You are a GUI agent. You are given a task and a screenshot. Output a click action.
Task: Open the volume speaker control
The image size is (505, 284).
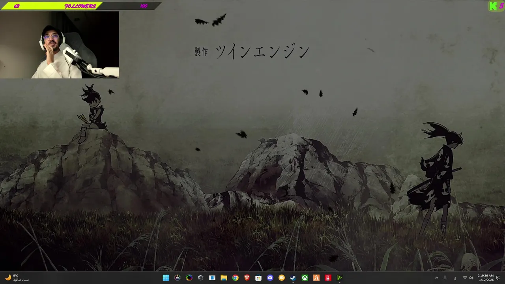[471, 278]
